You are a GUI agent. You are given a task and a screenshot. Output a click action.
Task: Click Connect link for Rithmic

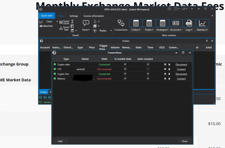click(181, 79)
